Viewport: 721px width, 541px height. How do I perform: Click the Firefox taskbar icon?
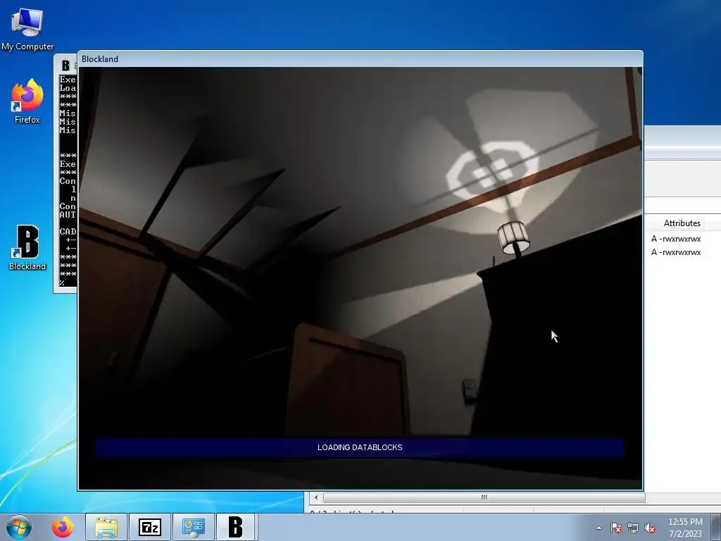(x=63, y=527)
